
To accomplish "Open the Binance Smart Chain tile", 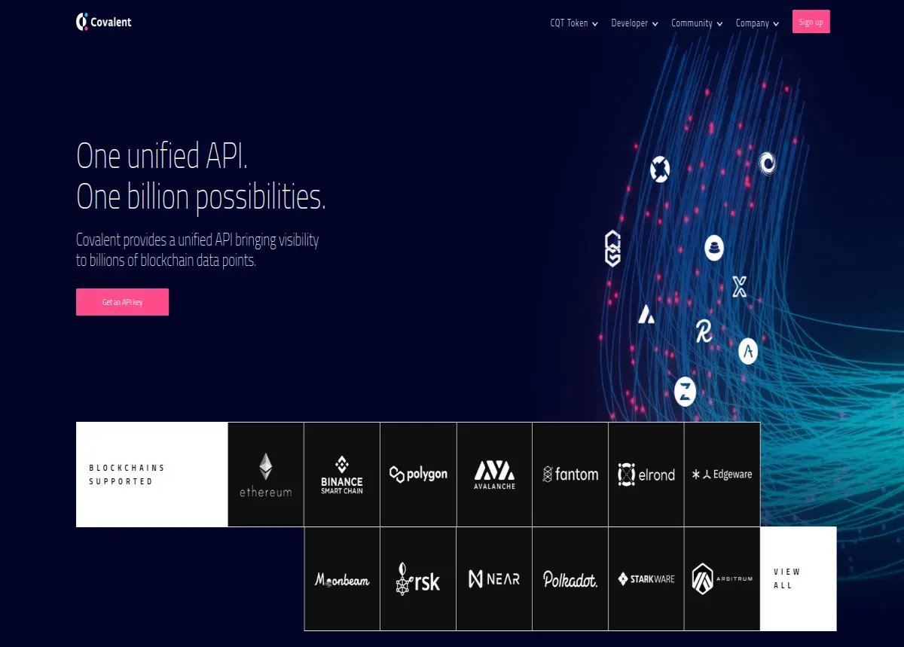I will [342, 475].
